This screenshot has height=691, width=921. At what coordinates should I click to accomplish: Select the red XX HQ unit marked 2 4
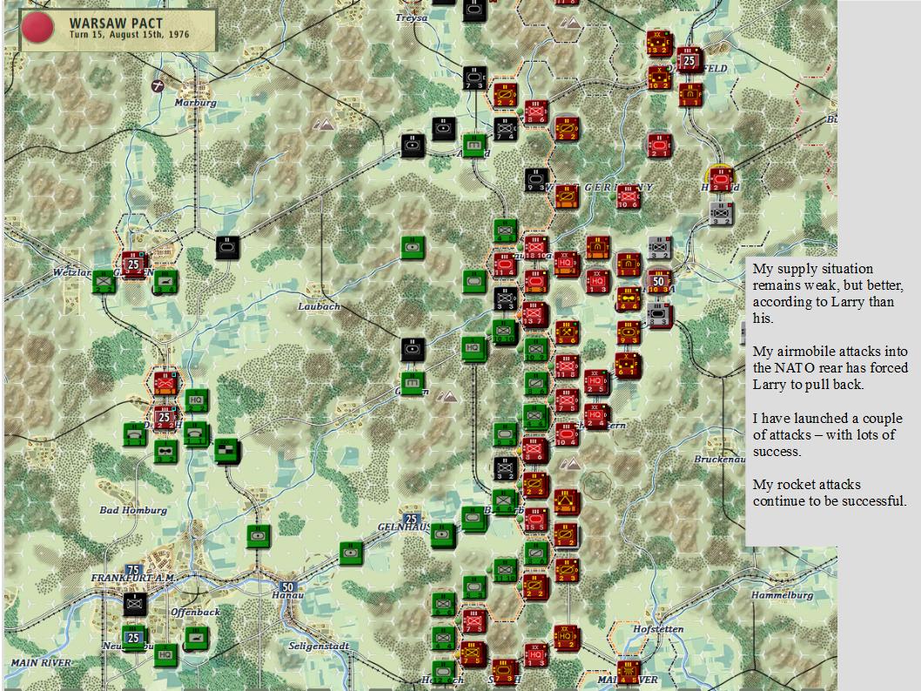596,416
